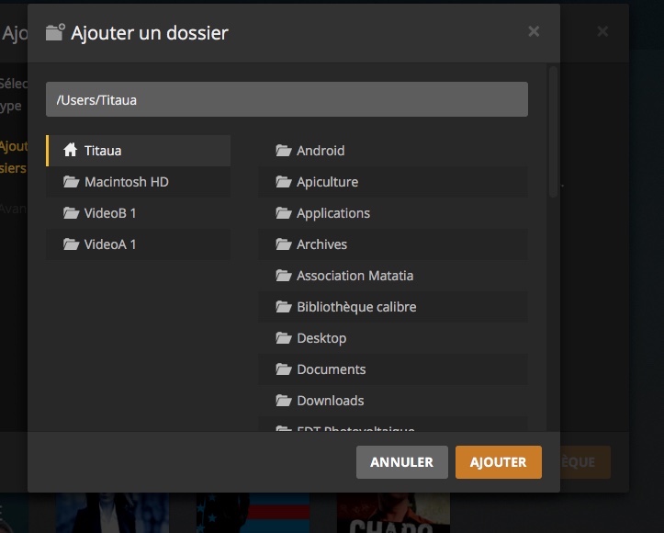This screenshot has height=533, width=664.
Task: Open the Association Matatia folder
Action: (x=393, y=276)
